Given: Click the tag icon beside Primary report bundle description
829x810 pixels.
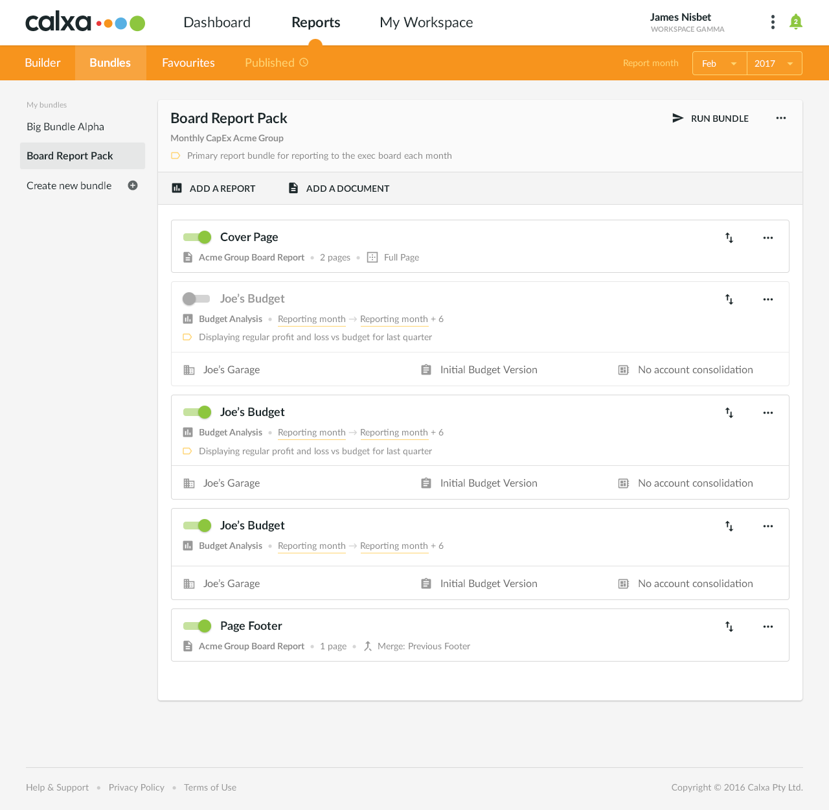Looking at the screenshot, I should (x=176, y=156).
